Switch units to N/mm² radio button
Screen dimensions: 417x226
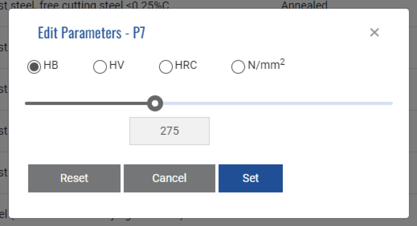click(x=238, y=67)
